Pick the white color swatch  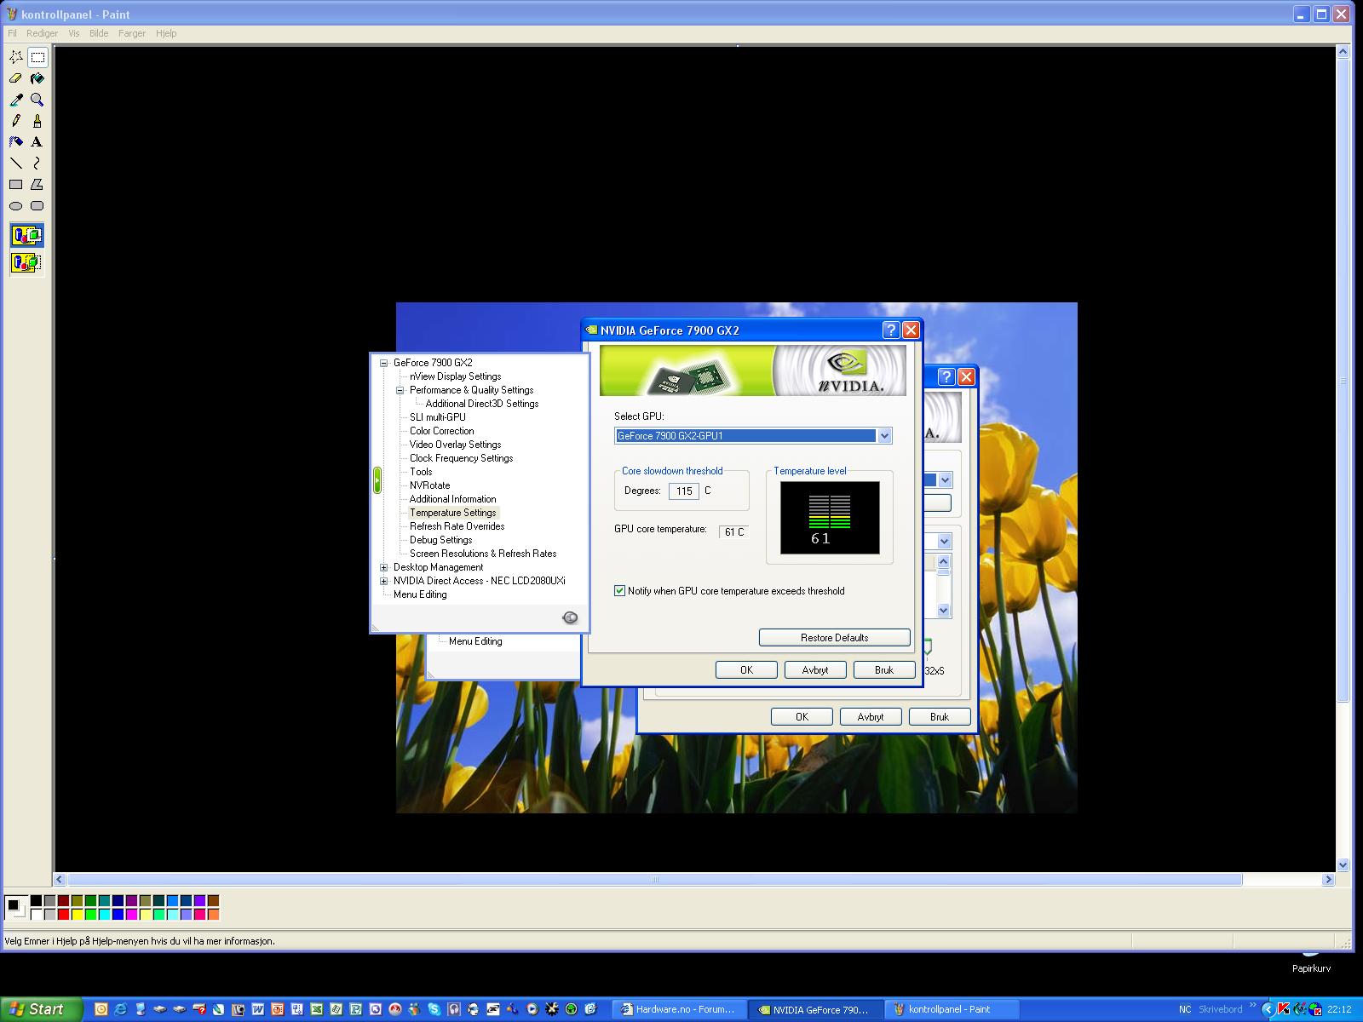coord(36,915)
